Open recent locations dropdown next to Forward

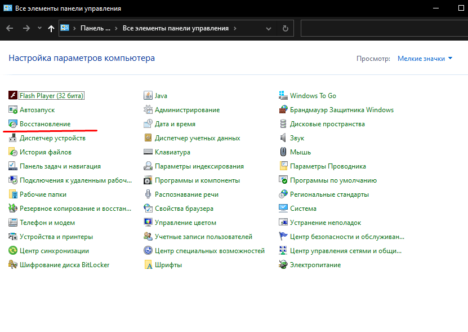[39, 28]
